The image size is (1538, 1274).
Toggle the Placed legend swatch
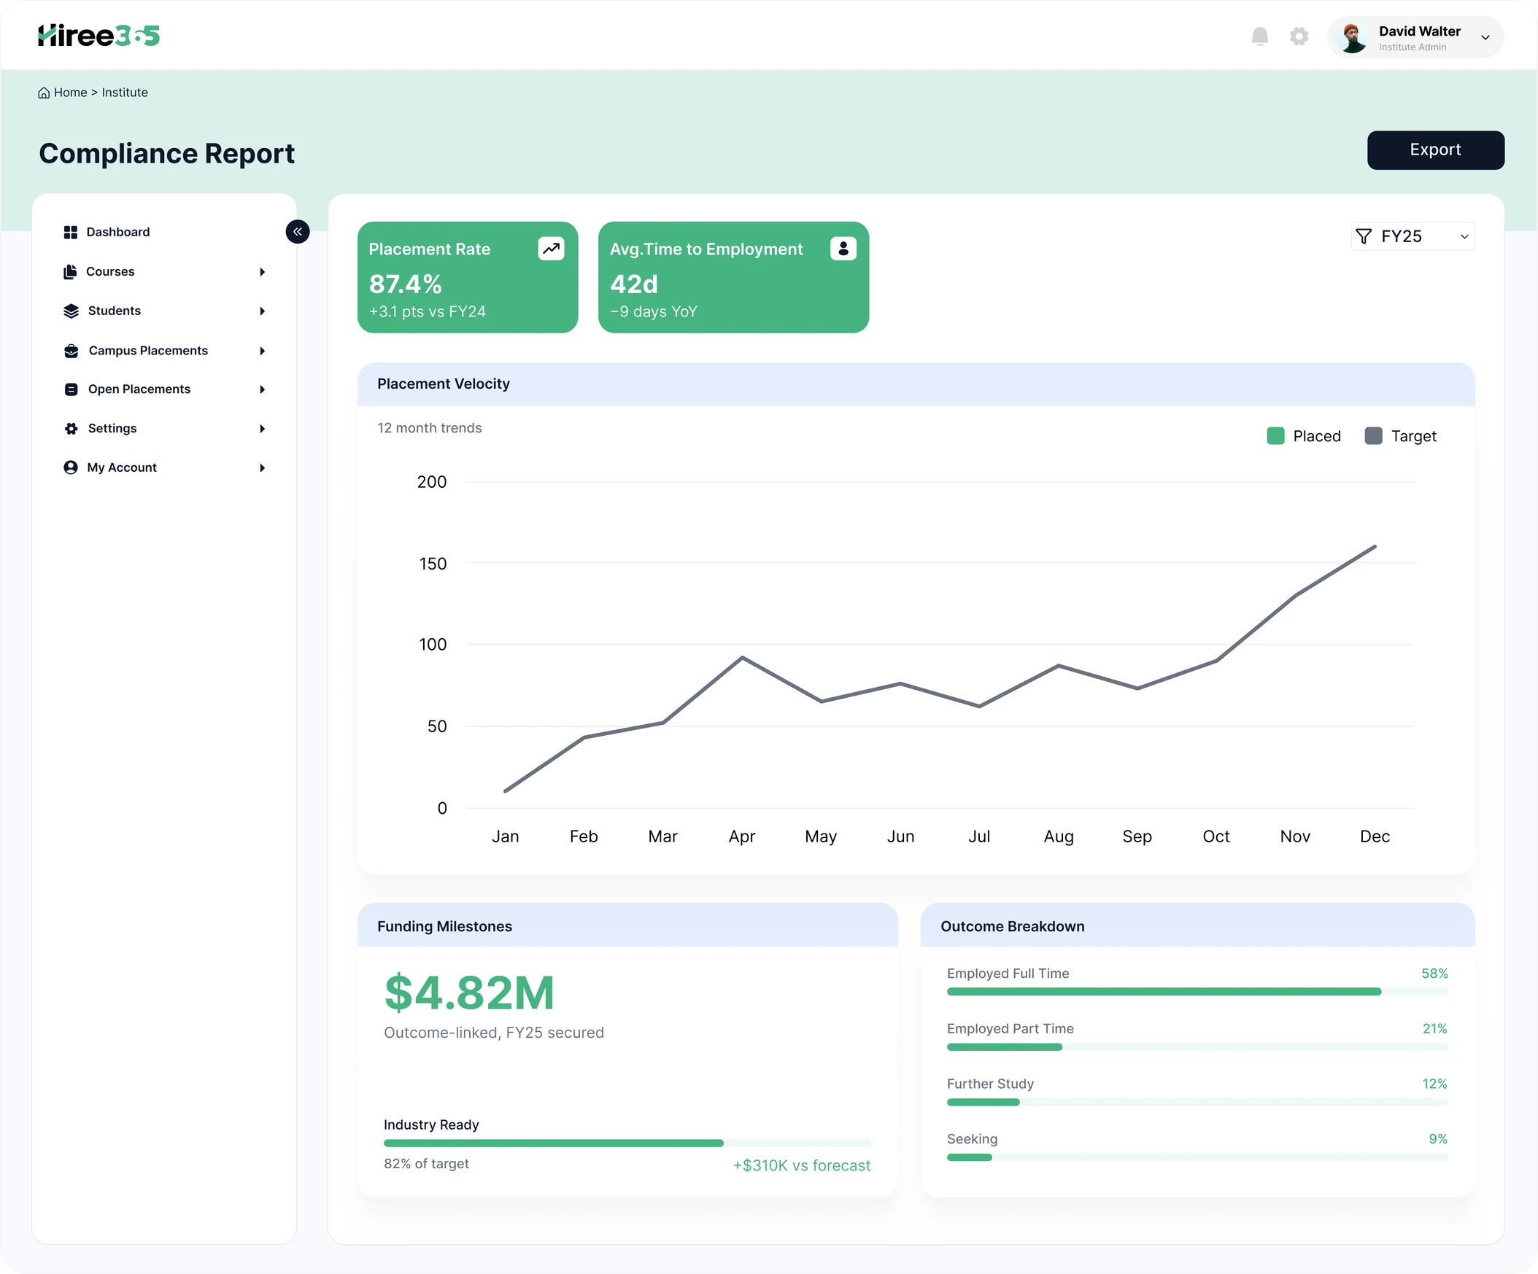click(1276, 436)
